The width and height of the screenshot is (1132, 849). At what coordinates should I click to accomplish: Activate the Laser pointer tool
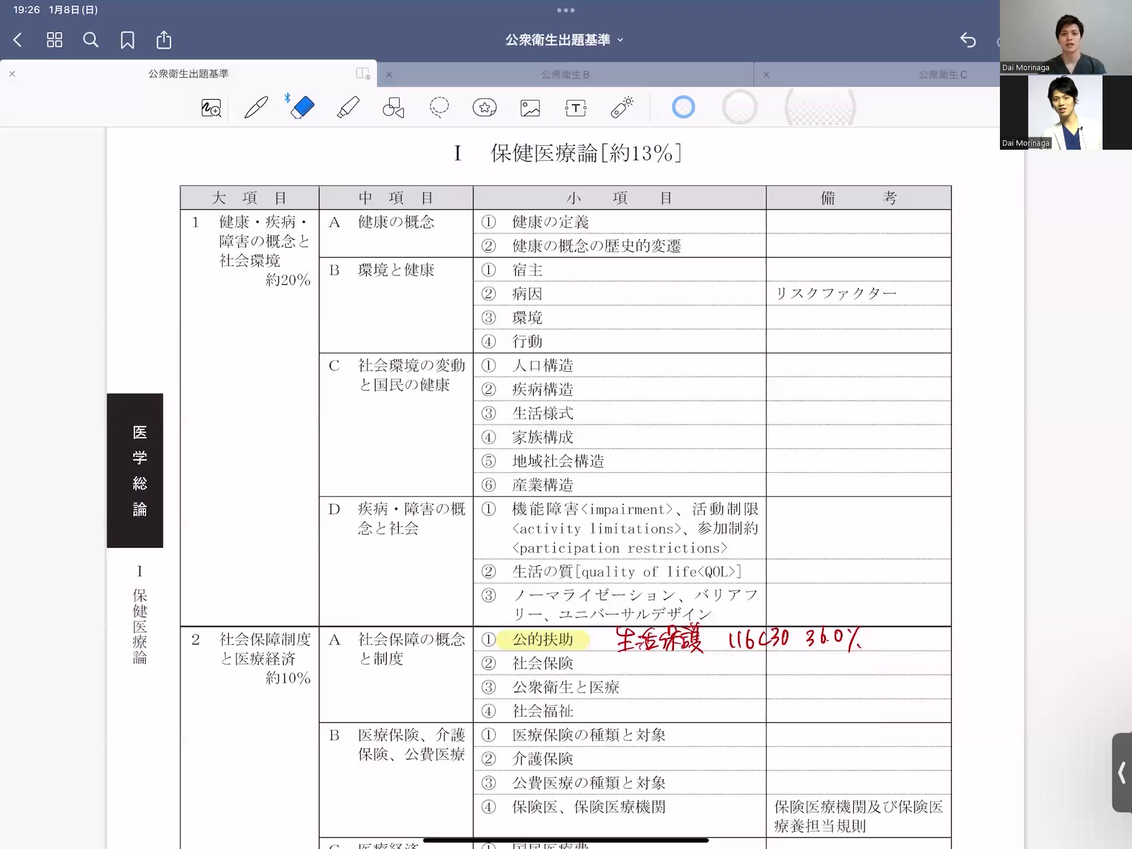[621, 107]
